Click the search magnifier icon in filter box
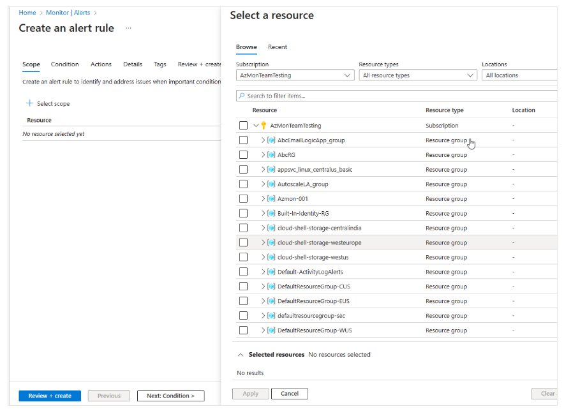This screenshot has width=564, height=416. tap(243, 94)
